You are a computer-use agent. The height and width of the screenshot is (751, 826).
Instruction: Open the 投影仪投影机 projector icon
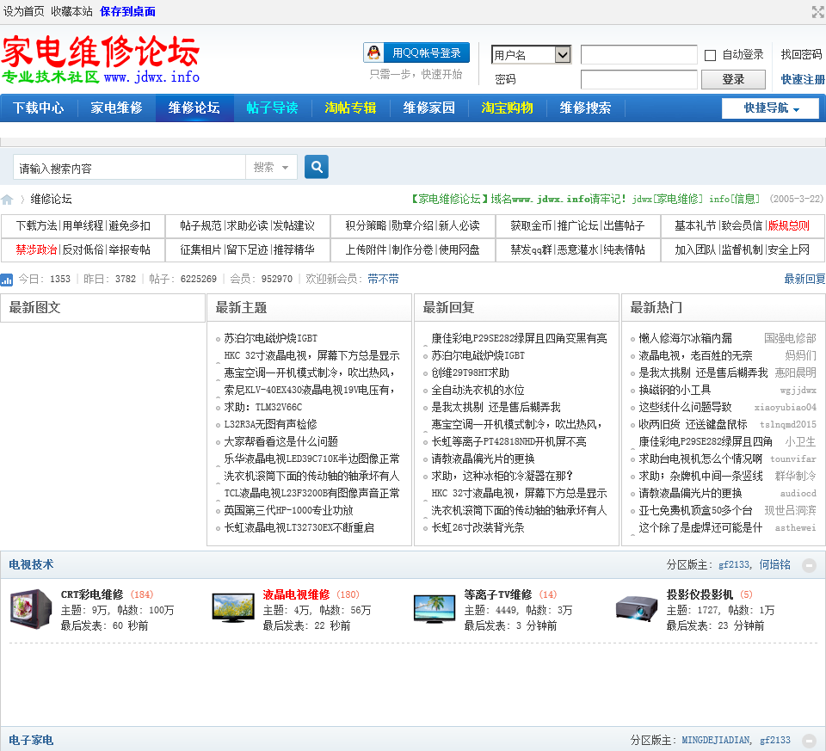636,608
